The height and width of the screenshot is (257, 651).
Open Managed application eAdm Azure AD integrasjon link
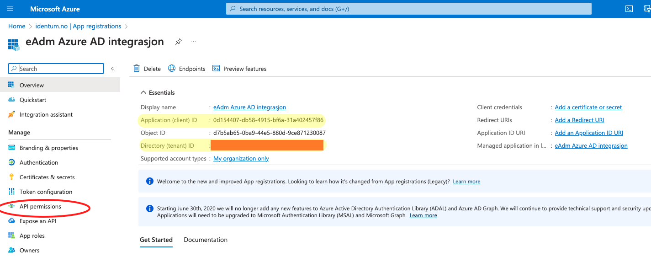tap(591, 145)
